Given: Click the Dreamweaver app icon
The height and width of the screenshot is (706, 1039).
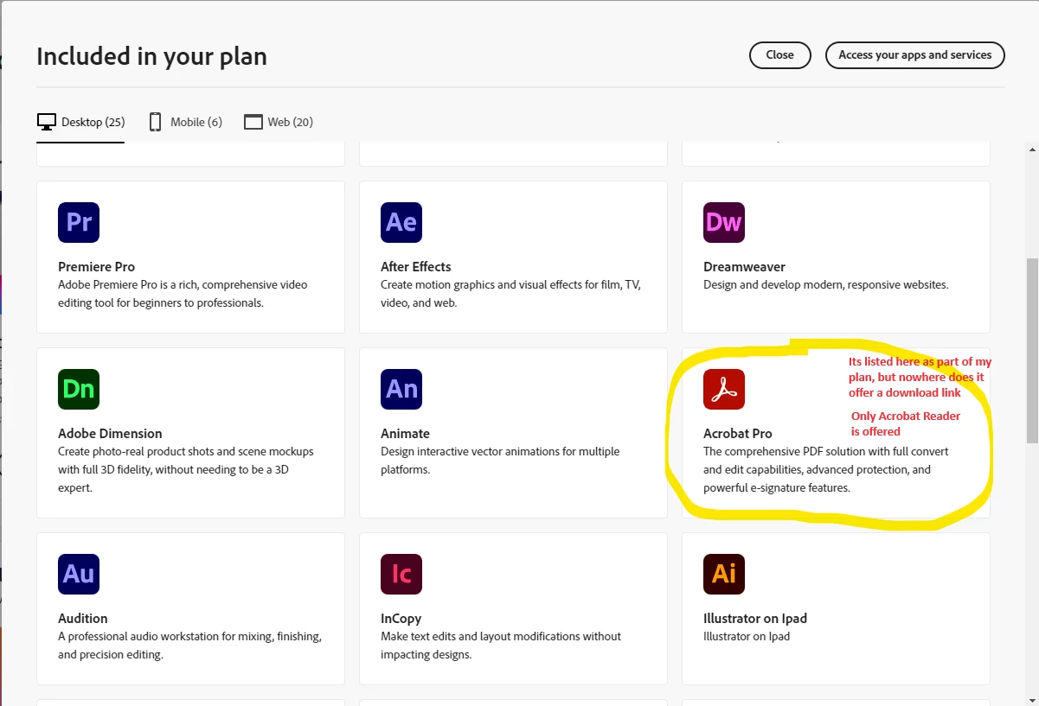Looking at the screenshot, I should (x=724, y=222).
